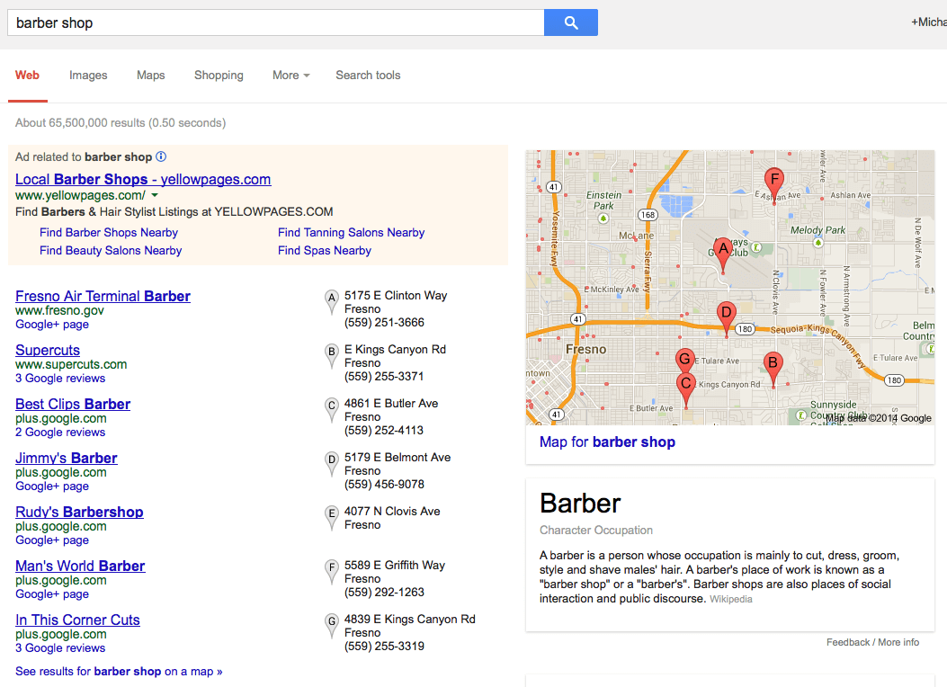Viewport: 947px width, 687px height.
Task: Click the www.fresno.gov URL text
Action: 59,310
